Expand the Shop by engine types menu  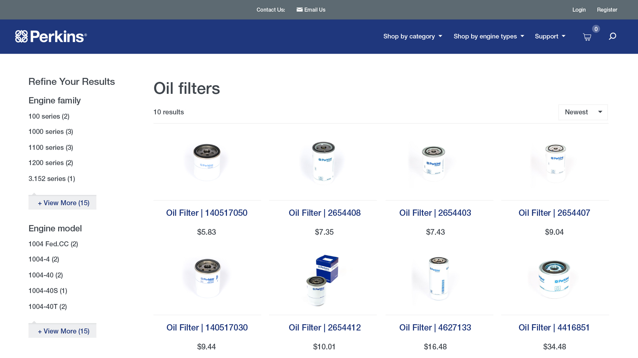(x=488, y=36)
